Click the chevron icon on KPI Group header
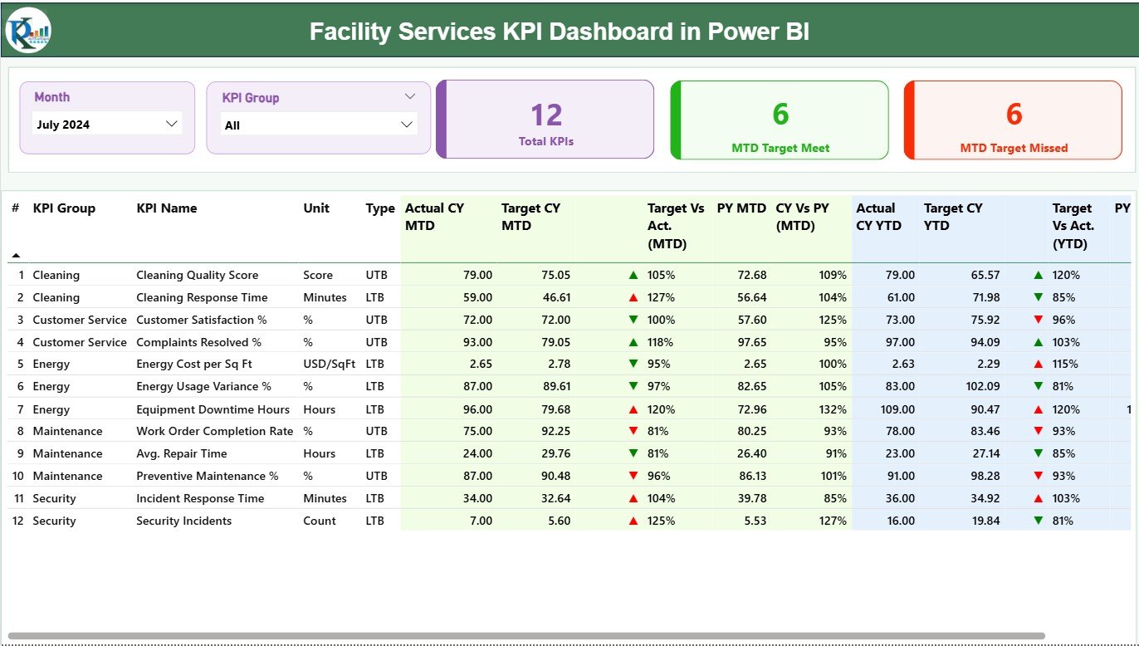 409,96
